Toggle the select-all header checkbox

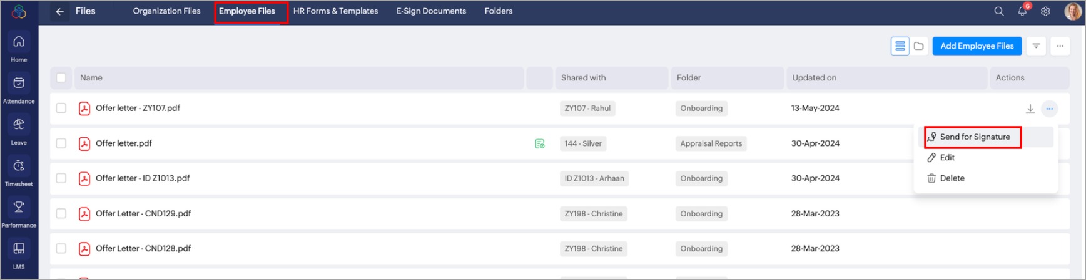[61, 78]
